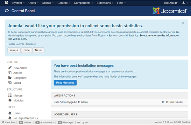Choose Once for Joomla Statistics

point(26,50)
